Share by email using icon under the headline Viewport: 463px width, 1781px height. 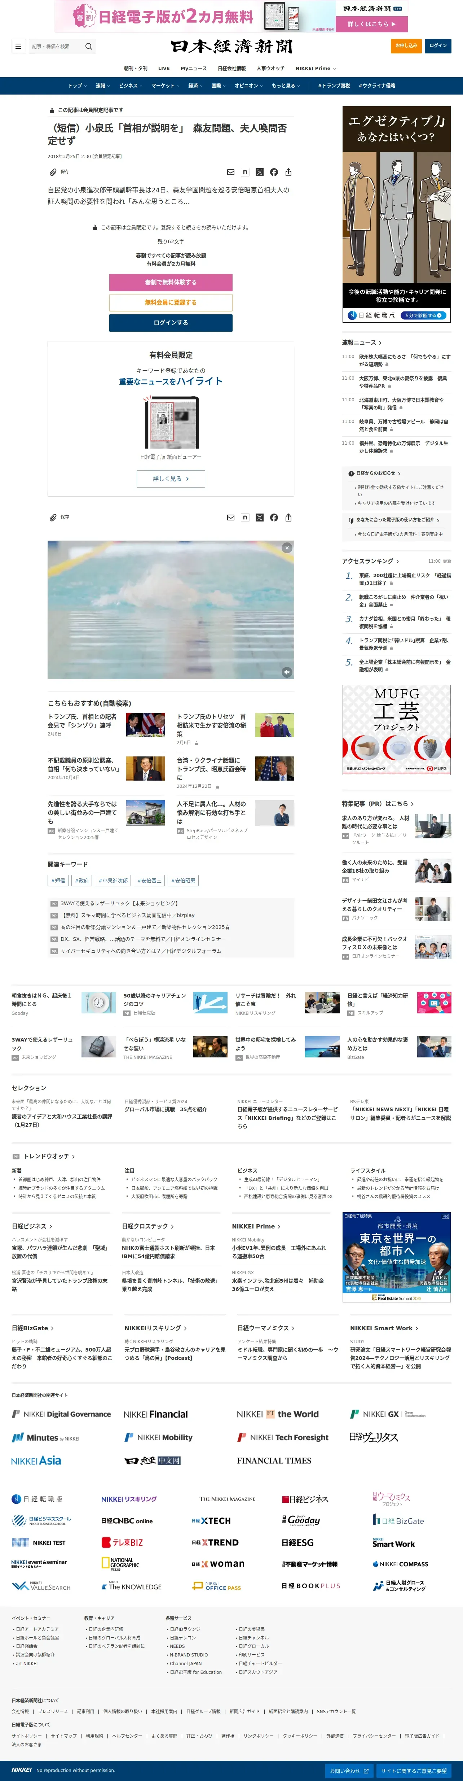(x=231, y=172)
